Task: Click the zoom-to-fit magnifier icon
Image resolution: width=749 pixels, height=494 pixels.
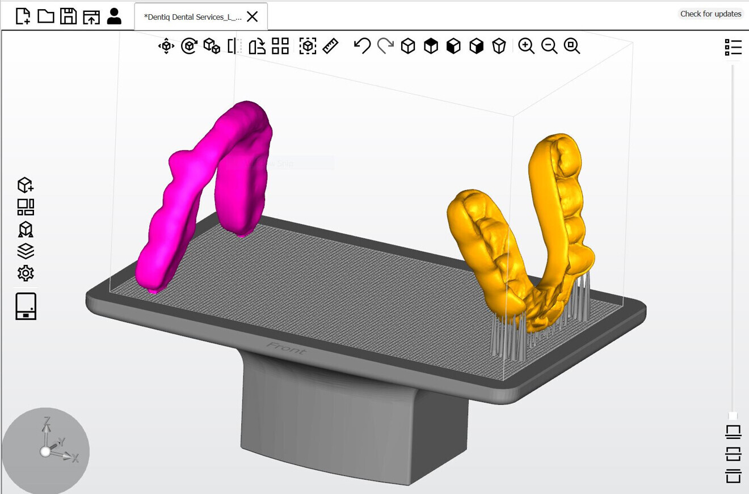Action: point(572,46)
